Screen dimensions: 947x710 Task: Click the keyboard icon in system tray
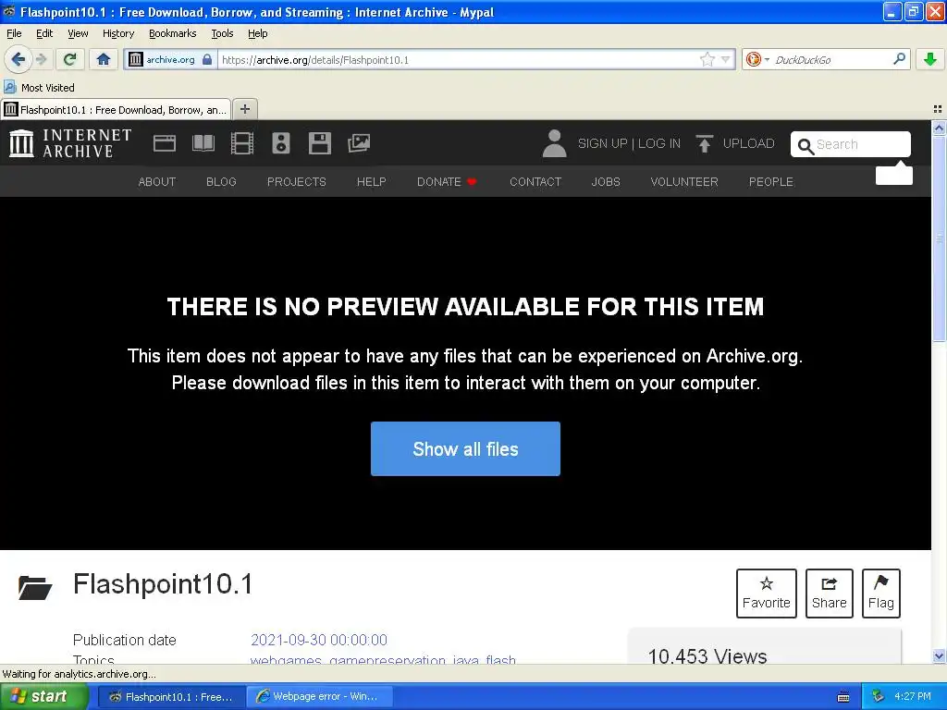point(843,697)
